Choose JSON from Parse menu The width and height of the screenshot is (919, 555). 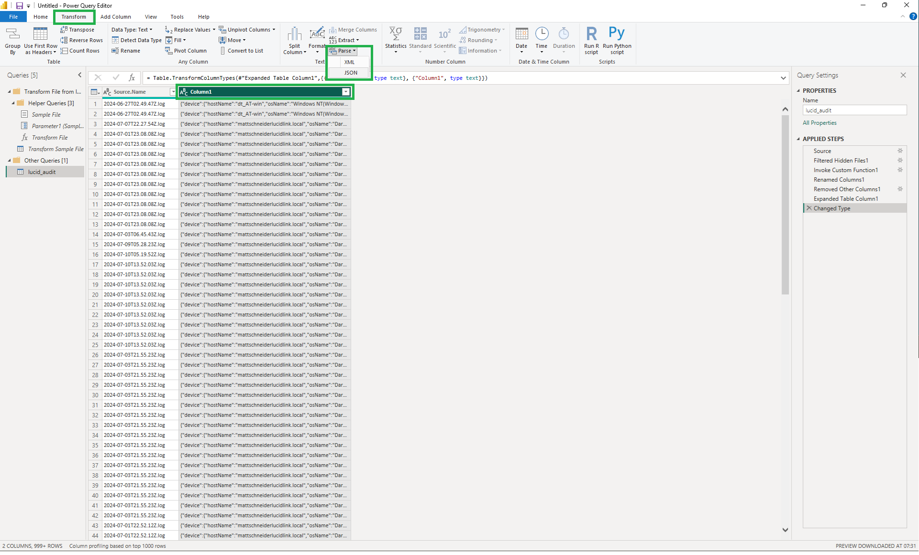[350, 73]
